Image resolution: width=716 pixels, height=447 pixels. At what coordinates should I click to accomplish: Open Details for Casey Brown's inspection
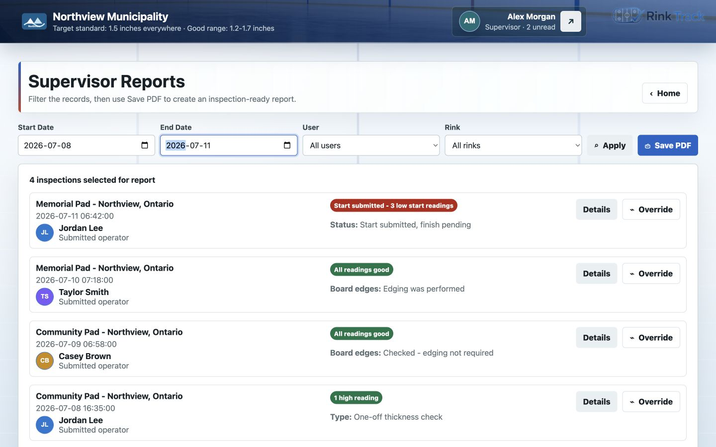(x=597, y=338)
